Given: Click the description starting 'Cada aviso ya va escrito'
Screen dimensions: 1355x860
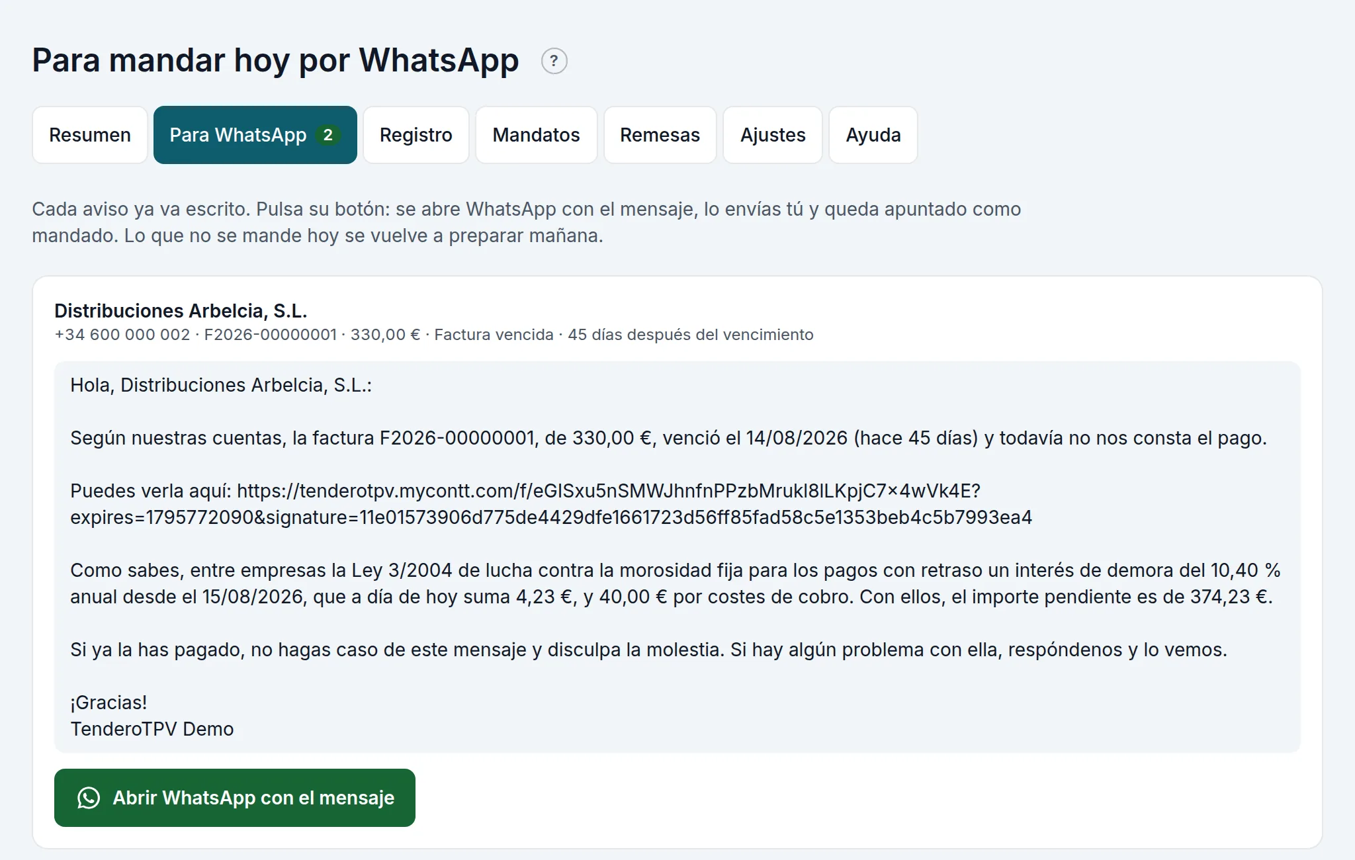Looking at the screenshot, I should 526,222.
